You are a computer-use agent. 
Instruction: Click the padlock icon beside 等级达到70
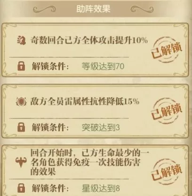(x=21, y=66)
